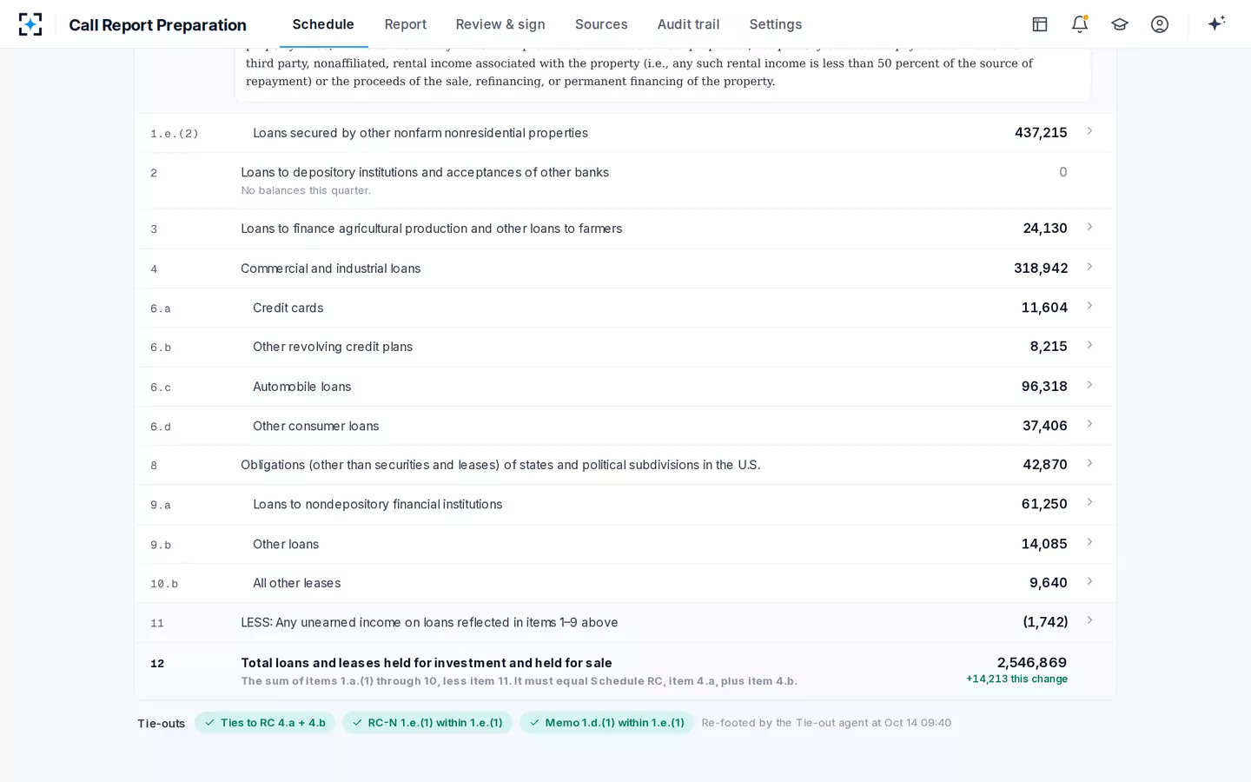Expand Commercial and industrial loans chevron
The width and height of the screenshot is (1251, 782).
pyautogui.click(x=1089, y=267)
